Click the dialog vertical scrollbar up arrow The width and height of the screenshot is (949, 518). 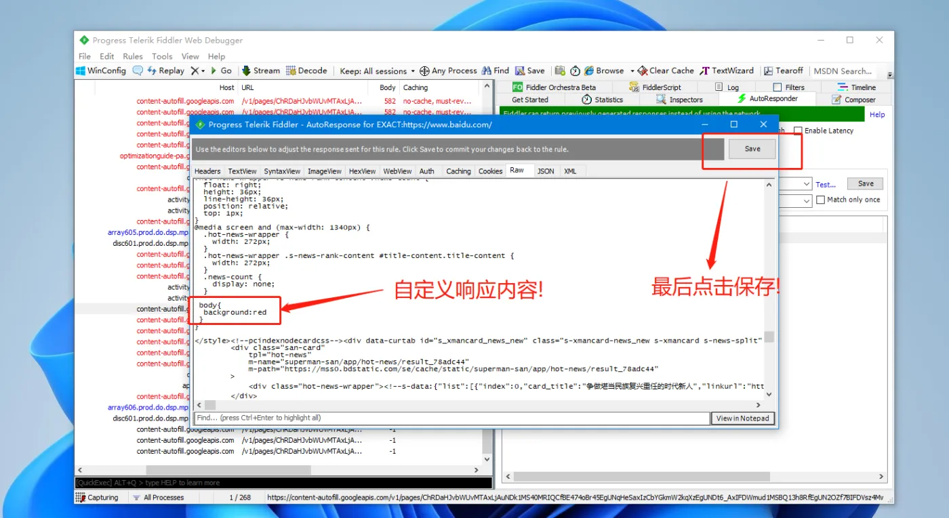769,185
